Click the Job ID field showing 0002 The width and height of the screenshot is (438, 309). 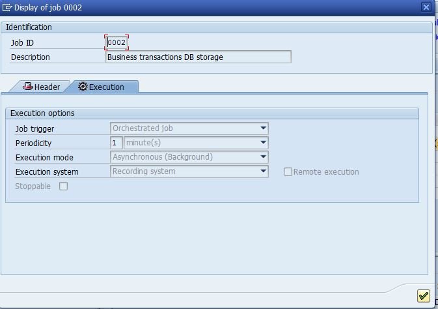click(116, 42)
